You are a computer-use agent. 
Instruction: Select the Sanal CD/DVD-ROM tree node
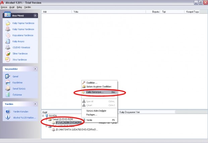coord(62,119)
